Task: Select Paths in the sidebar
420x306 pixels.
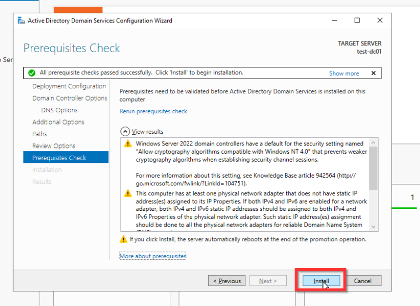Action: pos(40,134)
